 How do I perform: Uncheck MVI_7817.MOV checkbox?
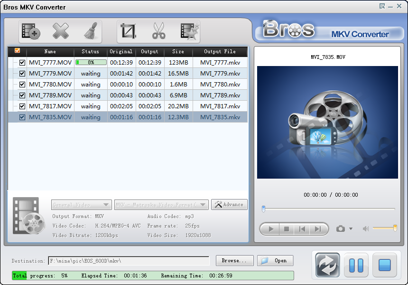tap(22, 106)
